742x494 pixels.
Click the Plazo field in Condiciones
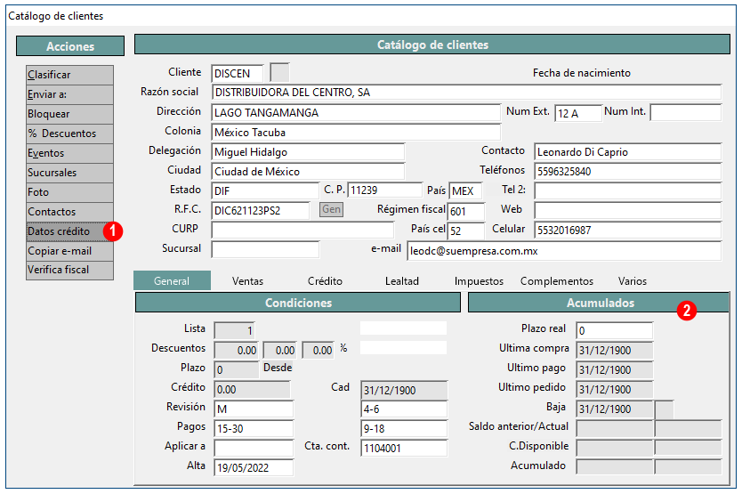pos(237,370)
